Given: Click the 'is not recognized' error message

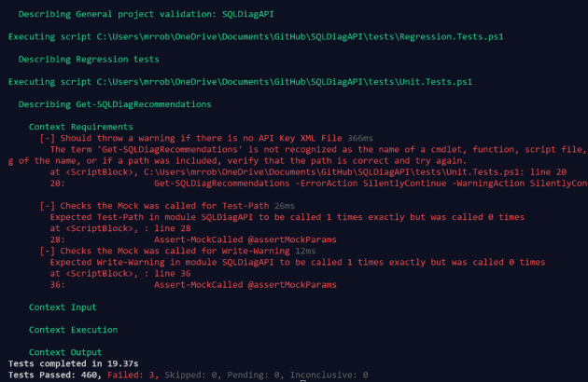Looking at the screenshot, I should 308,149.
